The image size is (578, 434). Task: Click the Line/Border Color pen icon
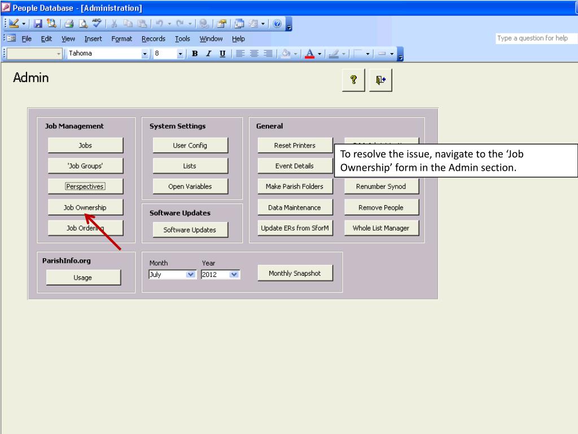tap(334, 54)
